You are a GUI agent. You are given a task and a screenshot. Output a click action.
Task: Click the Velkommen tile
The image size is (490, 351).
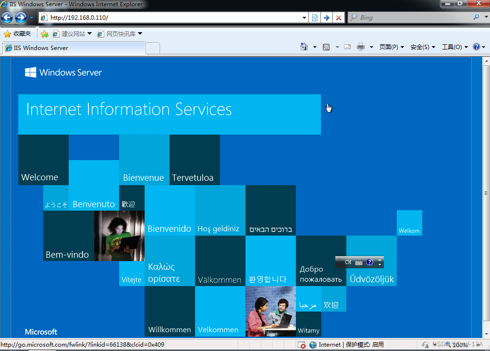pos(220,311)
